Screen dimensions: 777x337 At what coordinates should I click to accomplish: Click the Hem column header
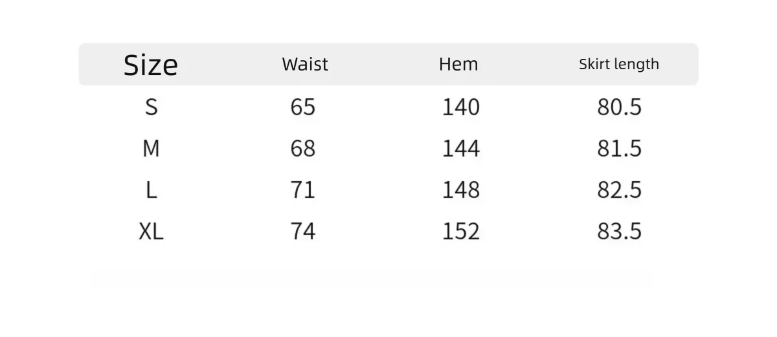tap(458, 64)
